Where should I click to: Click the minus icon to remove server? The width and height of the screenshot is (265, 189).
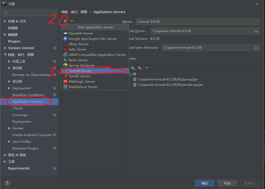click(72, 21)
